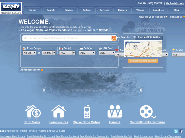Expand the Listed ALL dropdown

pyautogui.click(x=178, y=54)
